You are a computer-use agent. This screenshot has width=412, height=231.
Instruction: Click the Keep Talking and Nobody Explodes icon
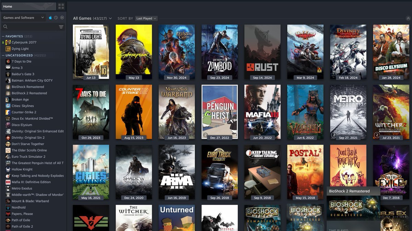(x=8, y=175)
